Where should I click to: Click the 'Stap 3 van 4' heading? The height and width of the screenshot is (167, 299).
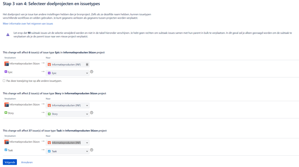coord(51,3)
